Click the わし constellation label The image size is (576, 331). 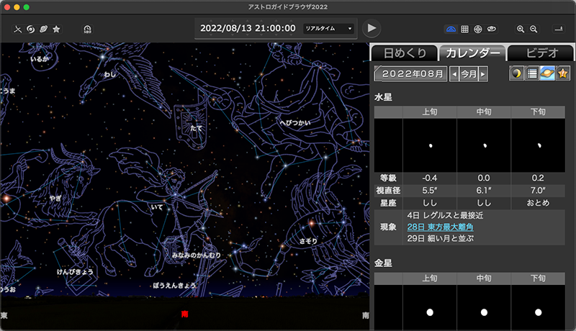point(110,74)
